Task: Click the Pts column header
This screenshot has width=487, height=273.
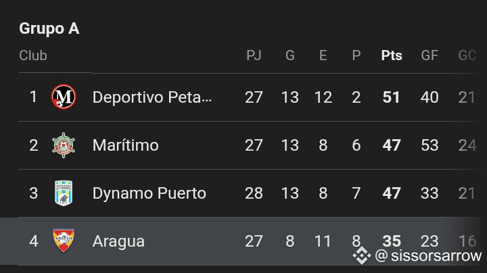Action: point(392,55)
